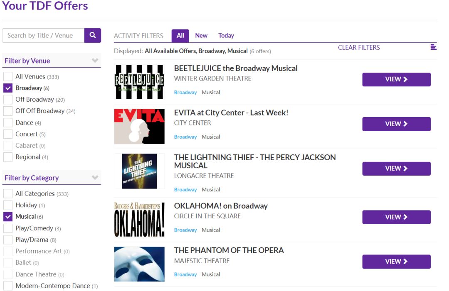Click the Filter by Venue heading
Image resolution: width=449 pixels, height=291 pixels.
27,61
